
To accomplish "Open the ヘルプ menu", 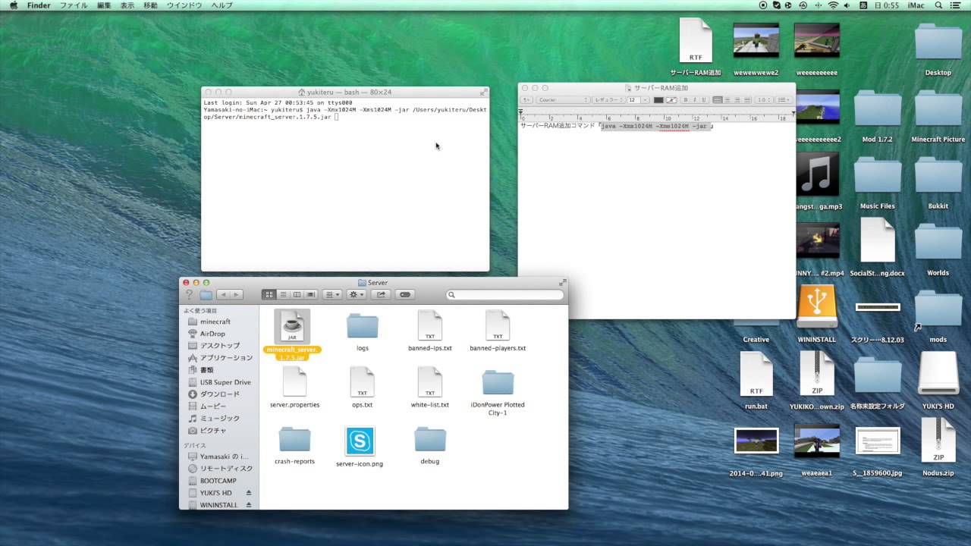I will click(x=222, y=5).
